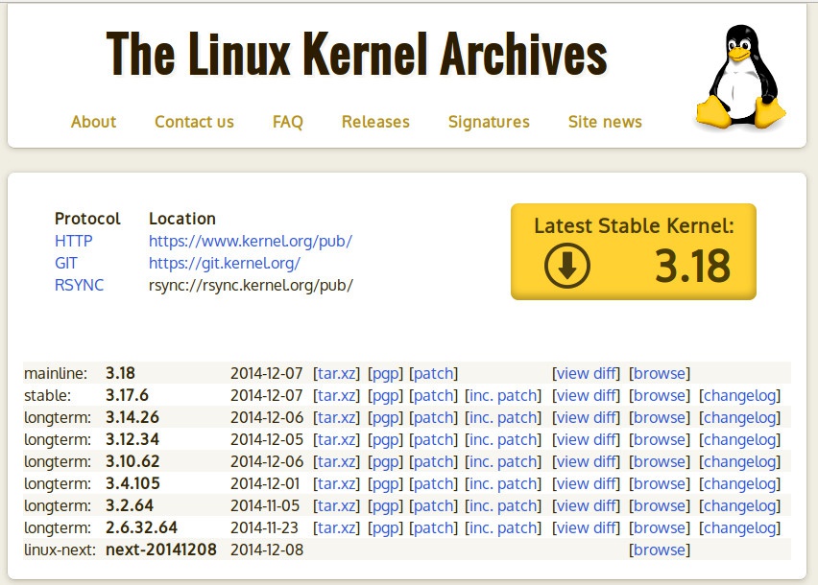Viewport: 818px width, 585px height.
Task: Click the RSYNC protocol link
Action: 79,285
